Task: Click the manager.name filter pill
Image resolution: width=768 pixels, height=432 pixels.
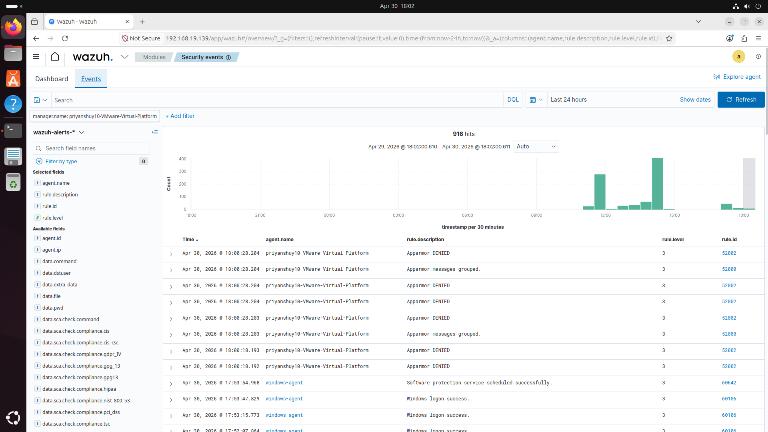Action: point(95,116)
